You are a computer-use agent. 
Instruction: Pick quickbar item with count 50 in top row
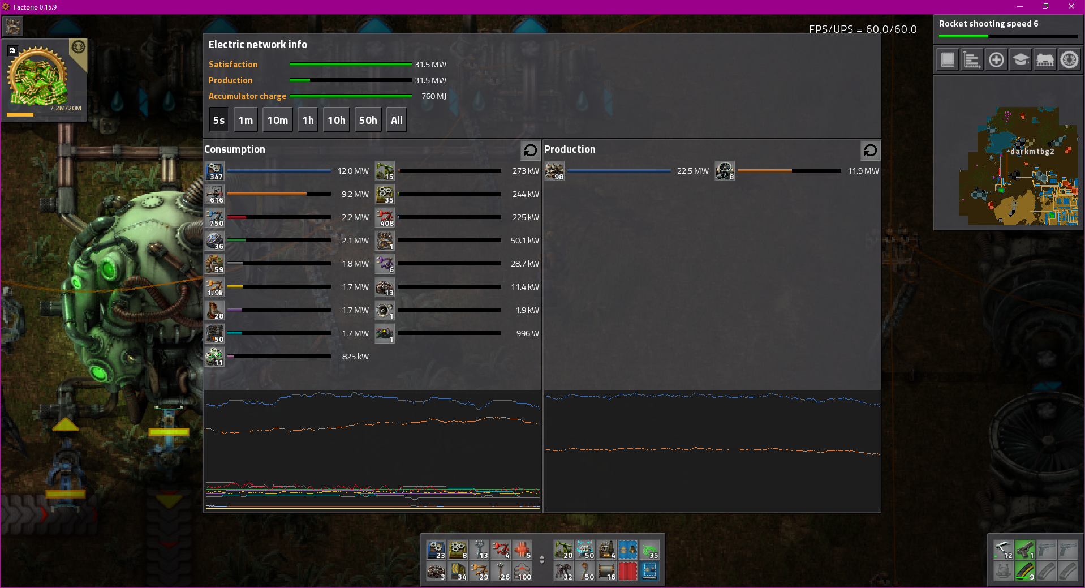coord(585,550)
